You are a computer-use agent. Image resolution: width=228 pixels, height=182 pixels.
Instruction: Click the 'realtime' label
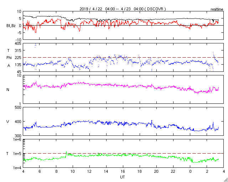217,10
